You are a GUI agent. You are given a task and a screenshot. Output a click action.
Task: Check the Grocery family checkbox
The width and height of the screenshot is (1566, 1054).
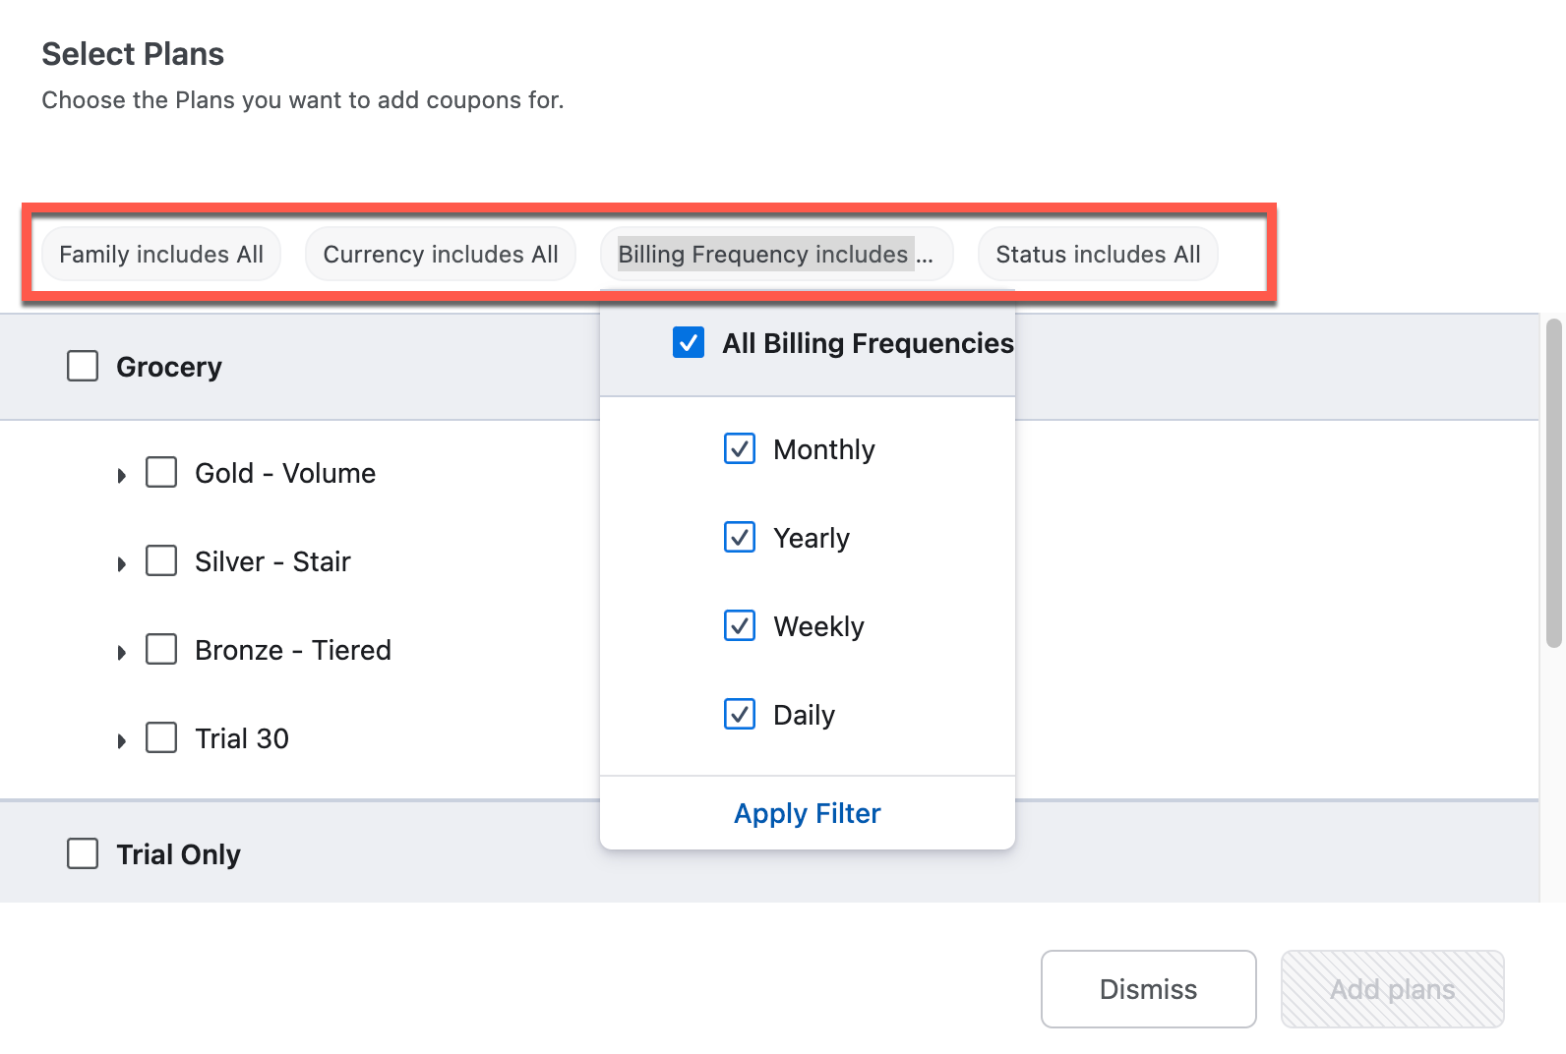click(x=83, y=366)
